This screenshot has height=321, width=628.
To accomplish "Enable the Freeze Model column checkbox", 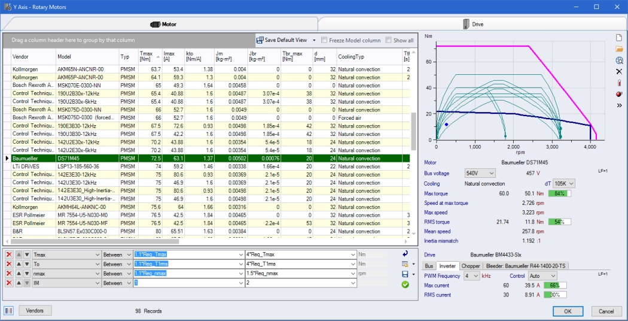I will click(324, 41).
